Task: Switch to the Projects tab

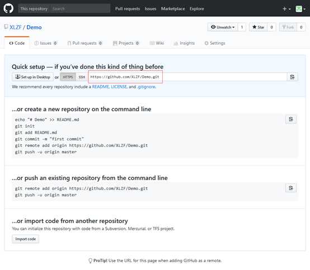Action: pyautogui.click(x=126, y=43)
